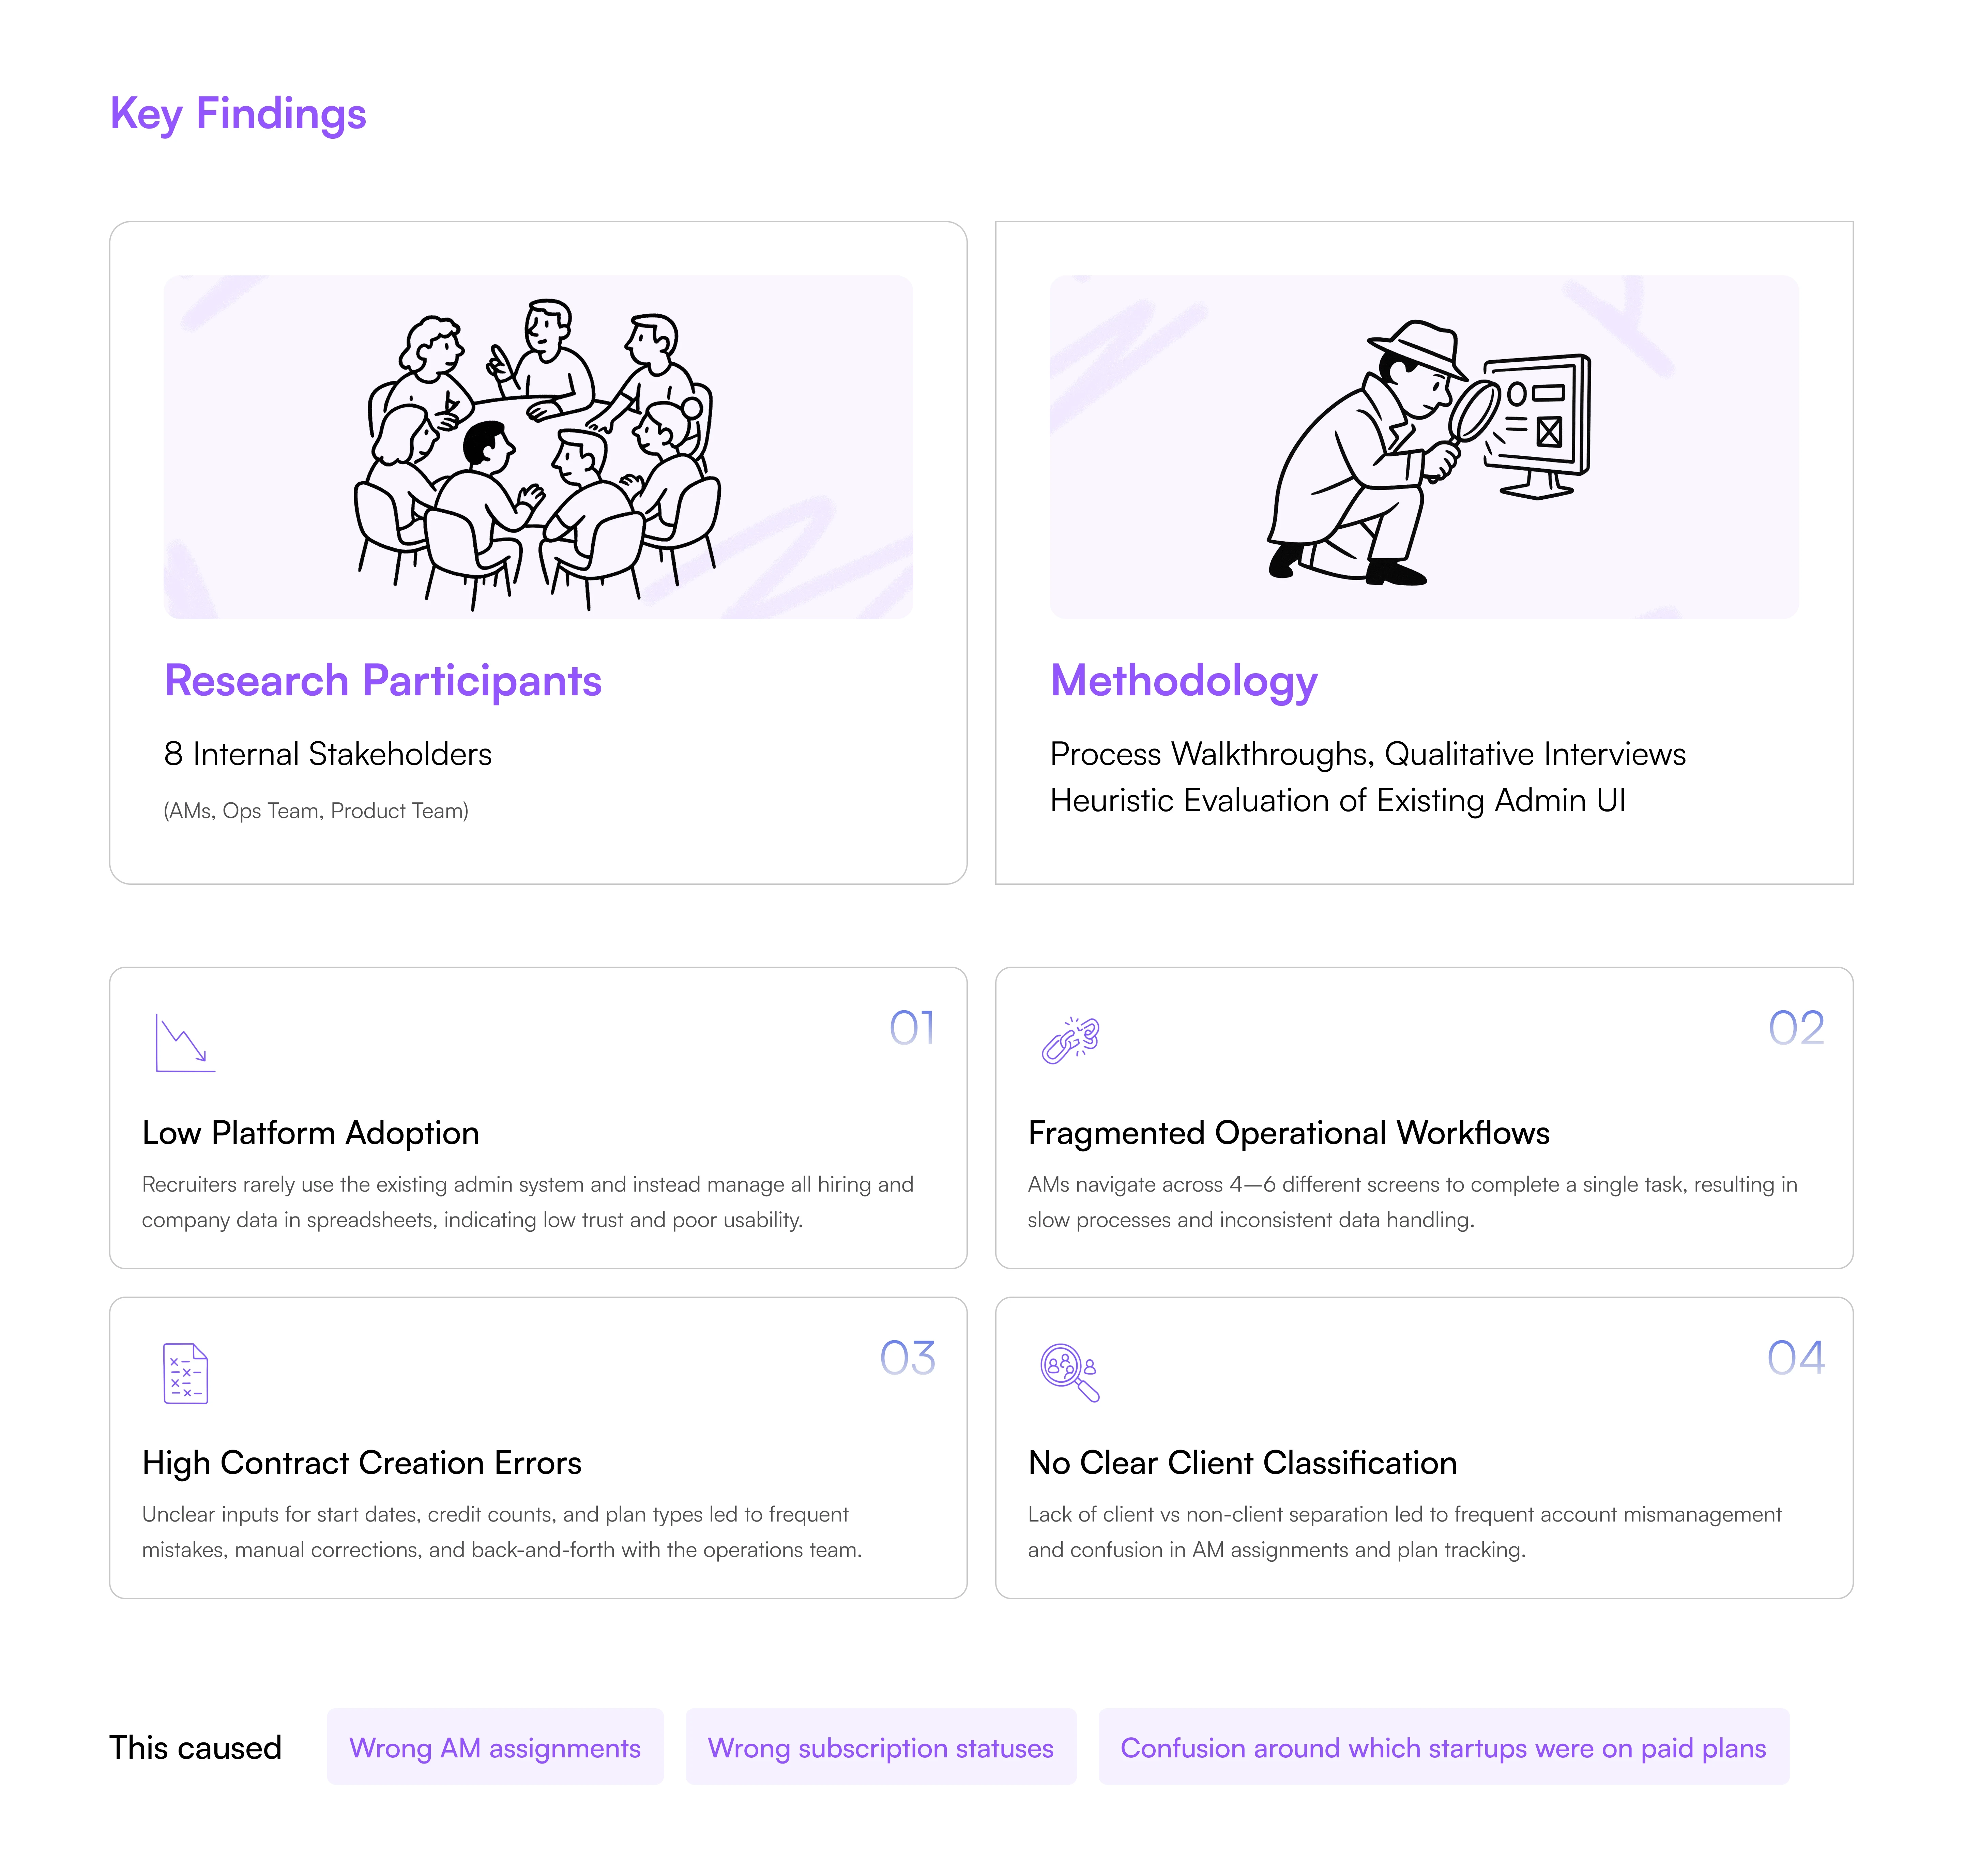Select the High Contract Creation Errors title
Viewport: 1963px width, 1876px height.
(361, 1463)
